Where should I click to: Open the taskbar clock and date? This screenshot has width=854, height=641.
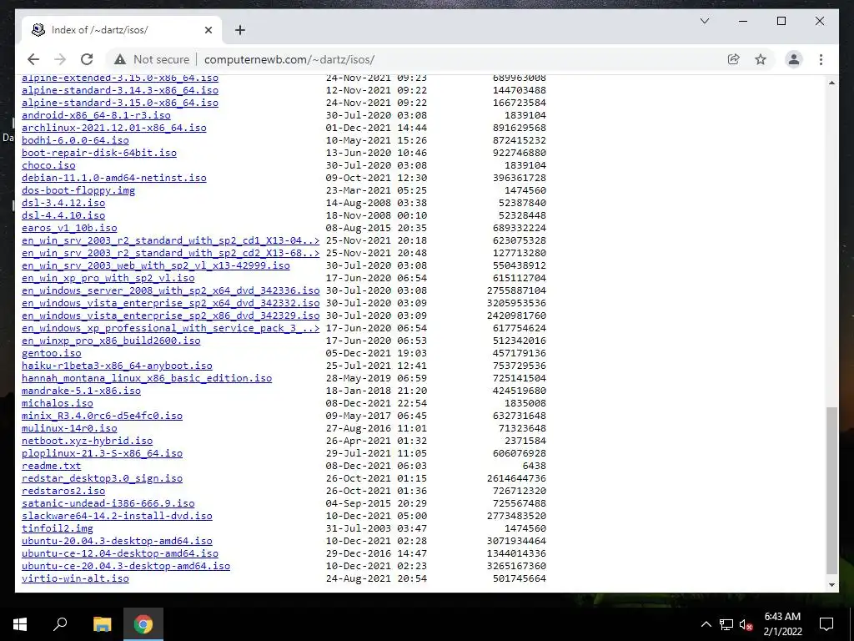click(782, 624)
